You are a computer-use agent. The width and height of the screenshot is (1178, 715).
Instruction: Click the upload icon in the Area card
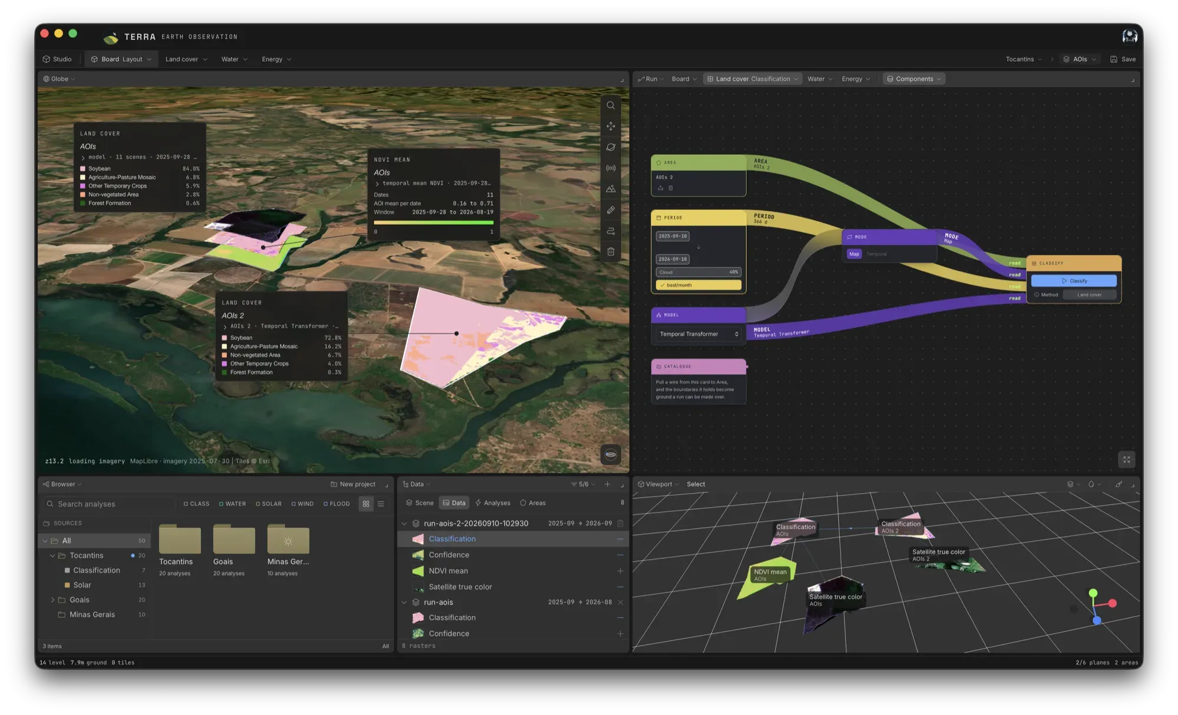click(x=660, y=188)
